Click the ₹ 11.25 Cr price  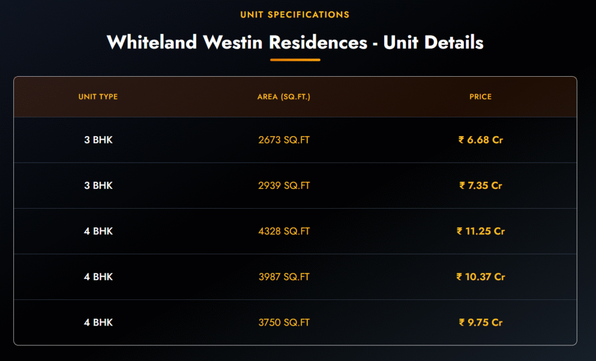click(481, 231)
